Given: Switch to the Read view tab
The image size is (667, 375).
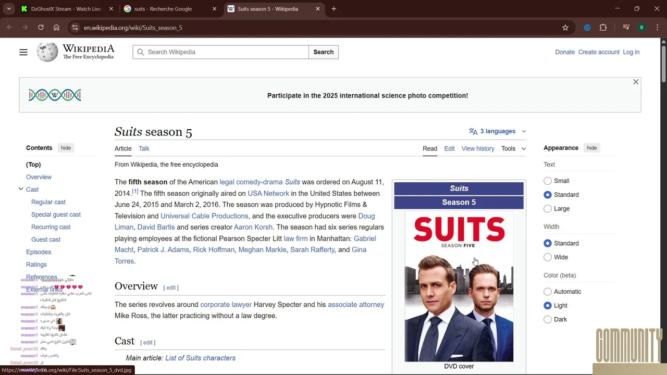Looking at the screenshot, I should click(430, 148).
